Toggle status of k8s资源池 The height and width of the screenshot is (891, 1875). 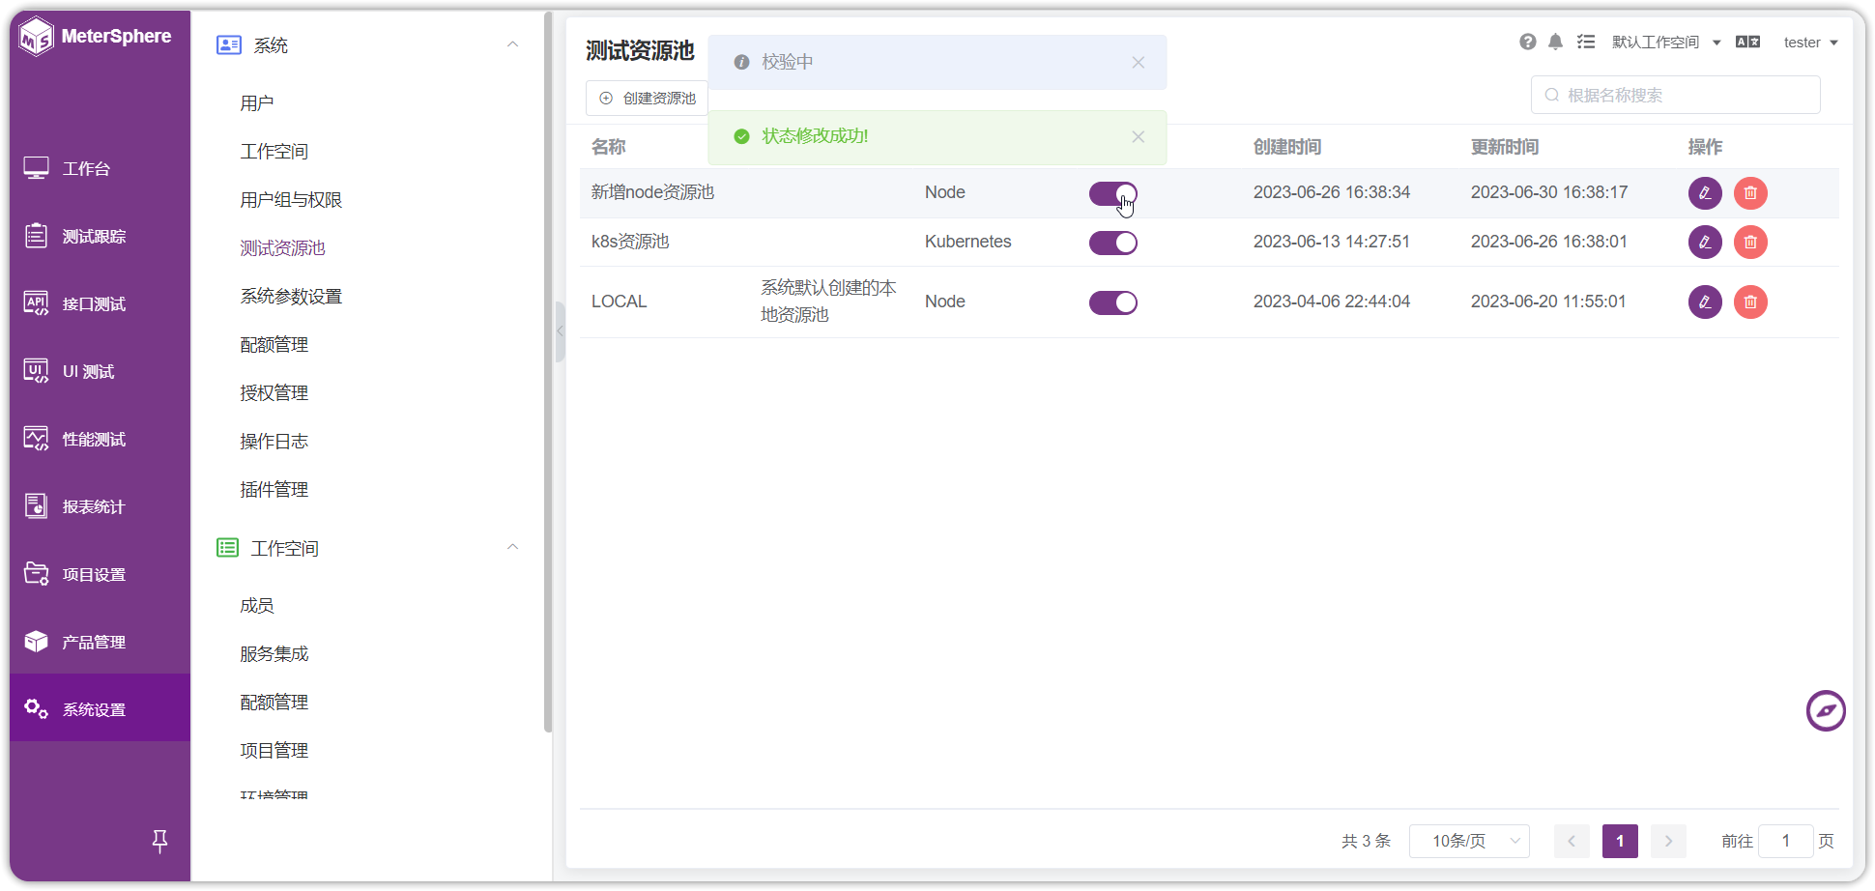[x=1113, y=243]
